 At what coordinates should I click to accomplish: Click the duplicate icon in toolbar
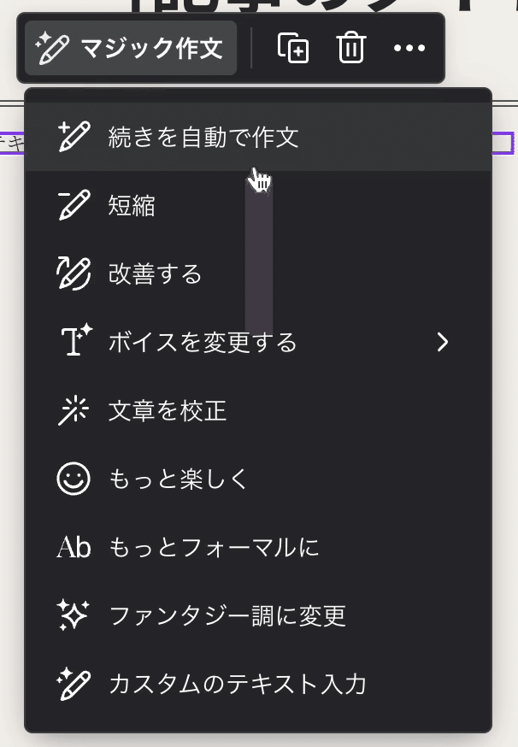point(293,48)
